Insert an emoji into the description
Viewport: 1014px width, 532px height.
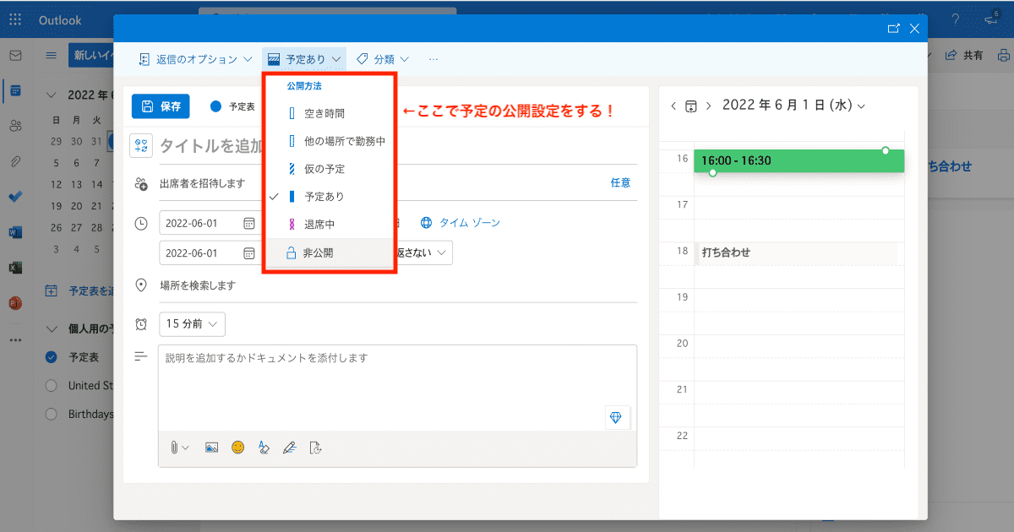click(x=237, y=448)
